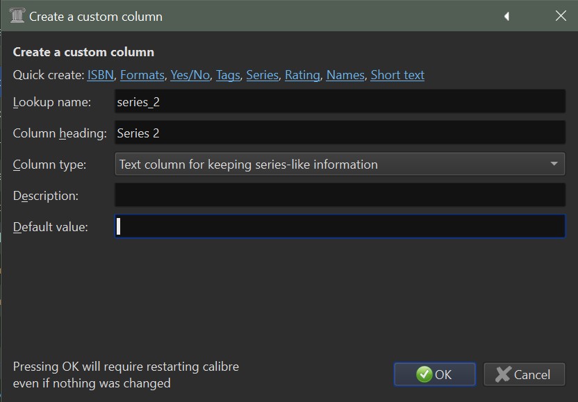The width and height of the screenshot is (578, 402).
Task: Click the ISBN quick create link
Action: pos(101,75)
